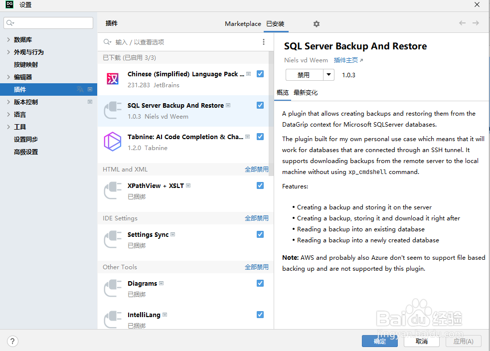
Task: Uncheck the Diagrams plugin checkbox
Action: point(260,283)
